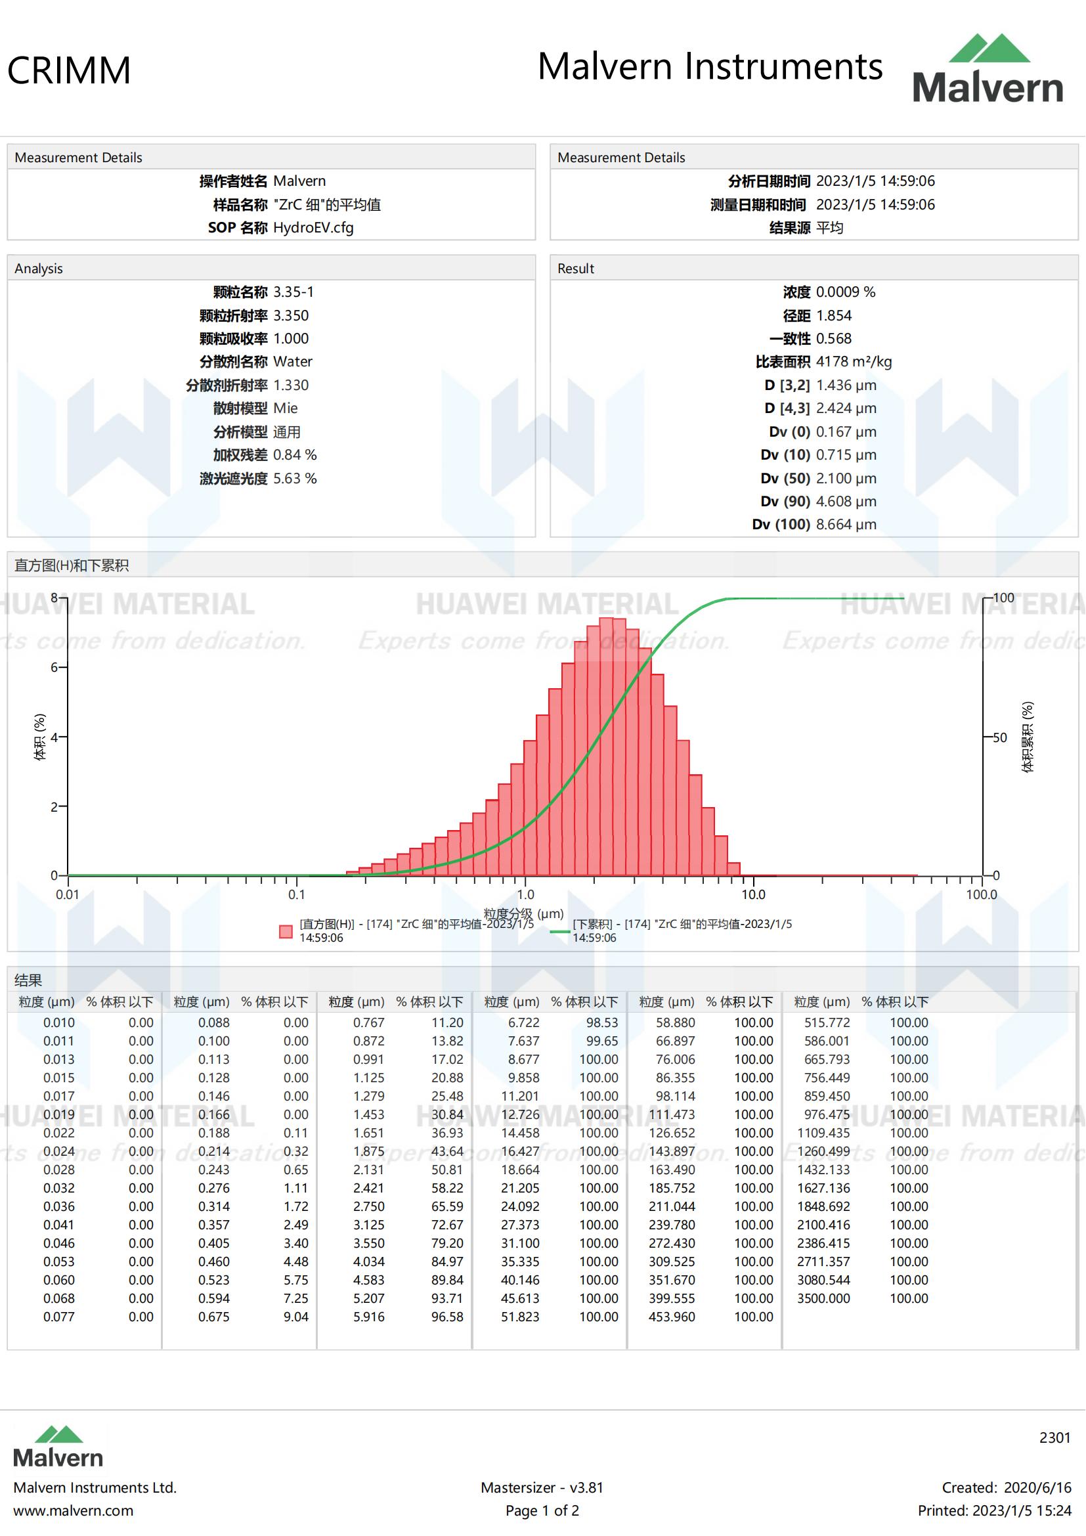Click table cell with size 0.188

point(214,1133)
